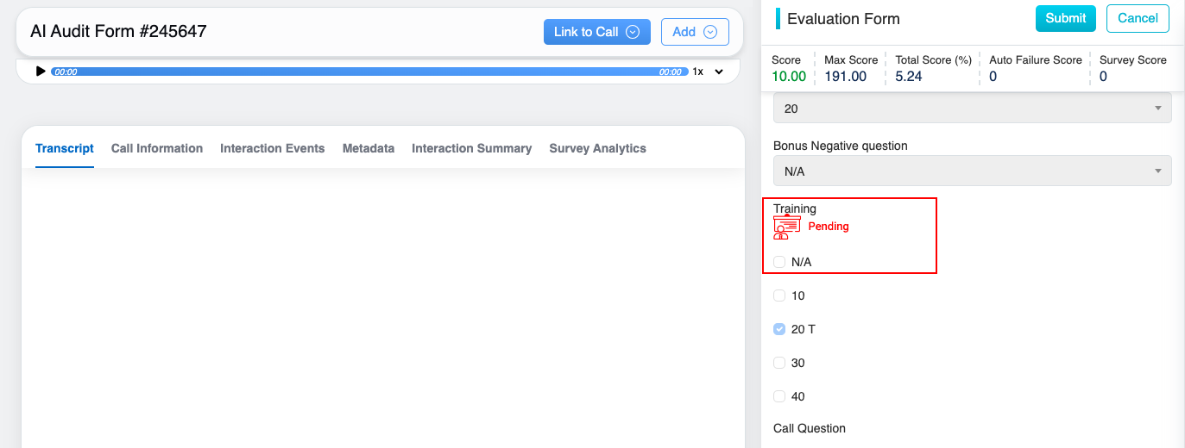Viewport: 1185px width, 448px height.
Task: Uncheck the 20 T checkbox
Action: point(779,329)
